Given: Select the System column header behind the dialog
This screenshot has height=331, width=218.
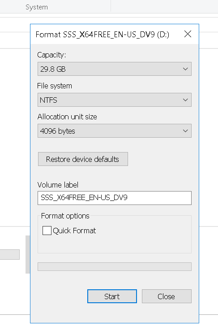Looking at the screenshot, I should coord(37,7).
